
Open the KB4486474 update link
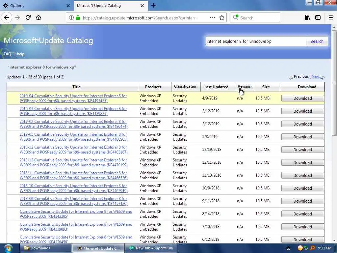pyautogui.click(x=73, y=124)
